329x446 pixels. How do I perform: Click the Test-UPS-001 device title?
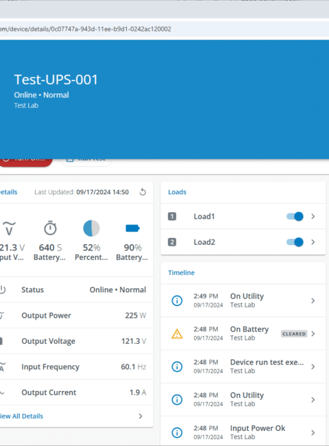[x=56, y=80]
